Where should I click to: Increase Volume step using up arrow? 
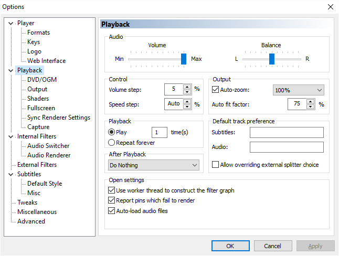[x=187, y=87]
